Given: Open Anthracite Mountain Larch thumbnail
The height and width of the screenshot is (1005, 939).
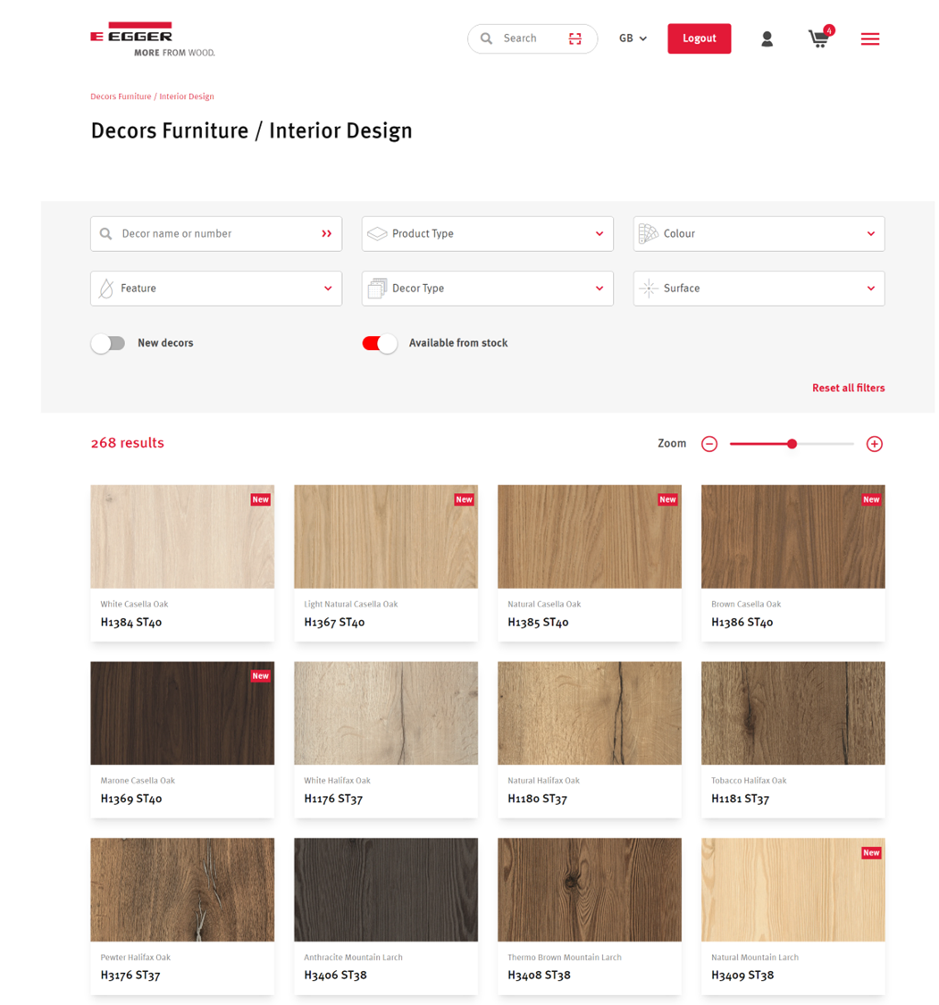Looking at the screenshot, I should point(386,890).
